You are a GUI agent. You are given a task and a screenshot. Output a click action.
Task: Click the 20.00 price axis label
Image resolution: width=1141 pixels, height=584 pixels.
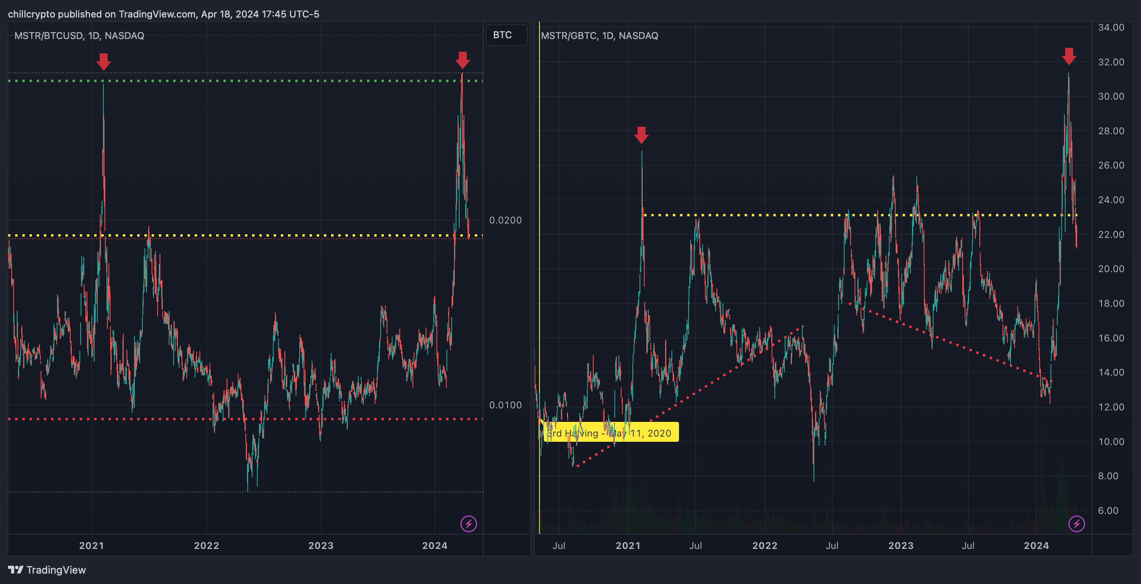tap(1111, 269)
